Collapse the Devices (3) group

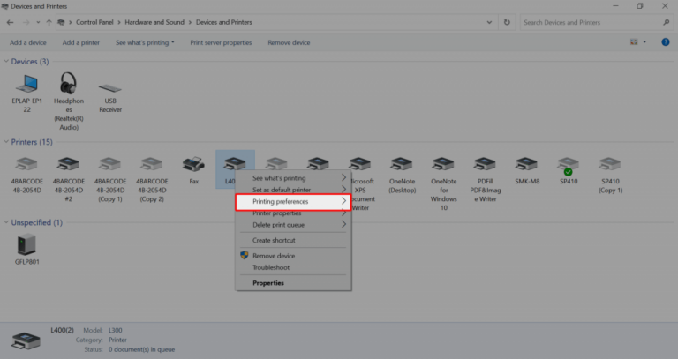click(x=7, y=62)
